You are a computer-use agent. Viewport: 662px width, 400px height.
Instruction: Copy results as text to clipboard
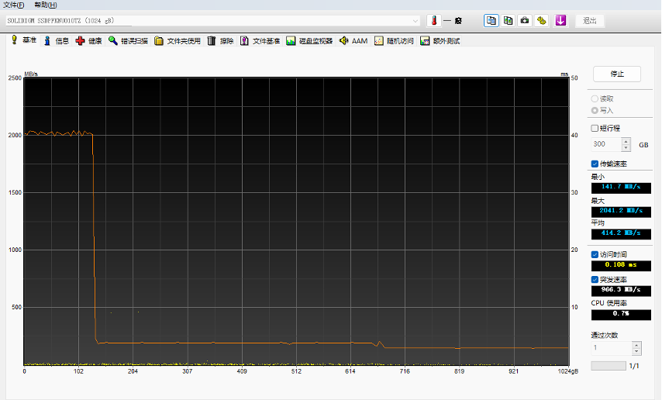[x=491, y=21]
